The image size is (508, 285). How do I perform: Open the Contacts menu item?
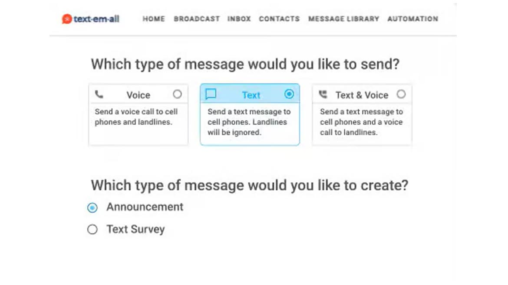(x=279, y=19)
